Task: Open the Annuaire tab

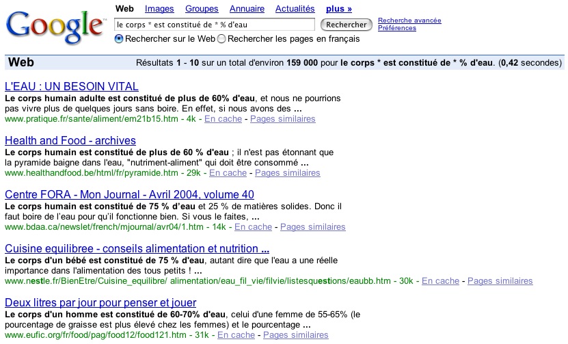Action: click(247, 9)
